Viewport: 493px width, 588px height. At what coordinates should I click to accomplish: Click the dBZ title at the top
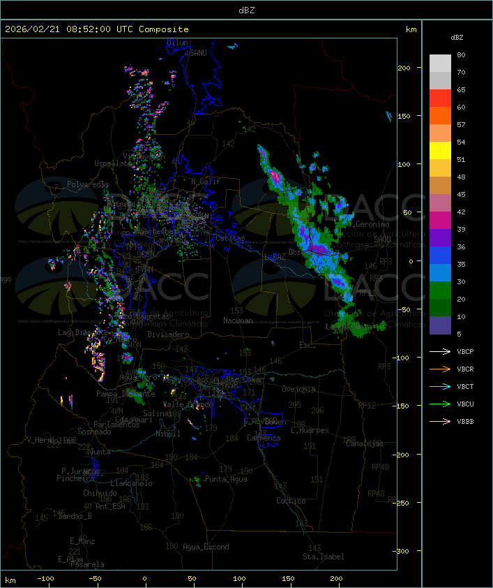247,10
